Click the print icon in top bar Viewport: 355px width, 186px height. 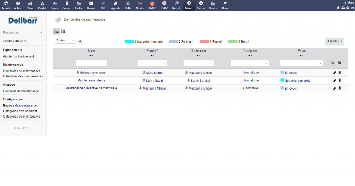click(343, 8)
